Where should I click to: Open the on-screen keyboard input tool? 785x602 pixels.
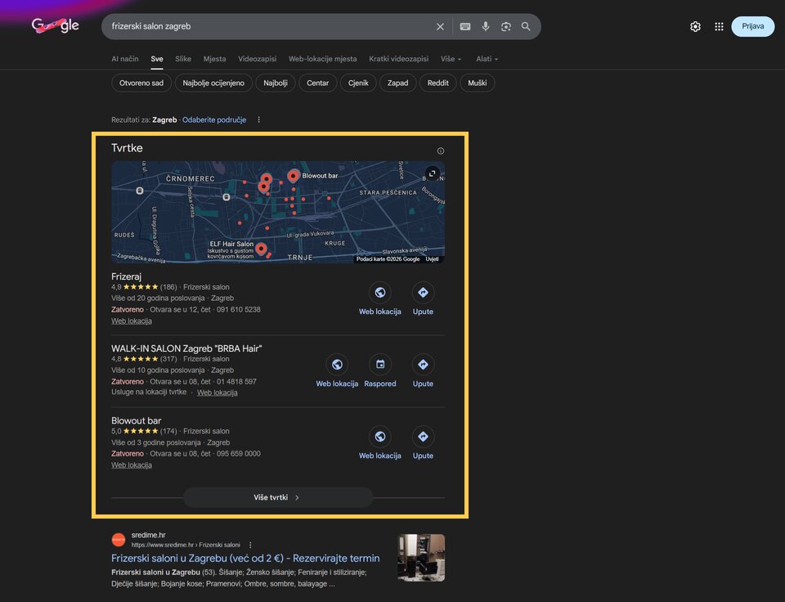click(x=465, y=26)
